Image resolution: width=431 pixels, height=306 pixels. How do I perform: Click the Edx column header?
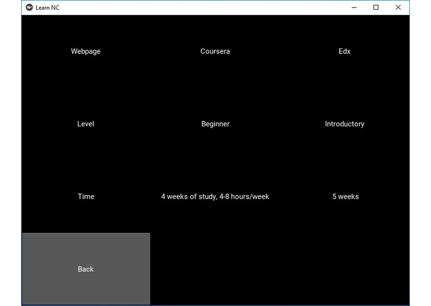(344, 51)
